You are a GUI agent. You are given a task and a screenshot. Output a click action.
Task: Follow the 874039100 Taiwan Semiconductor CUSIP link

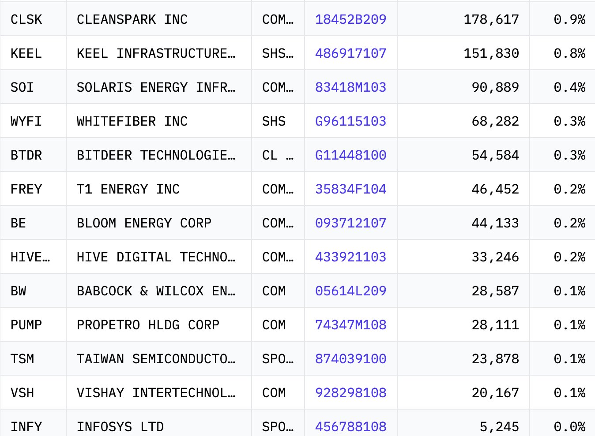350,359
